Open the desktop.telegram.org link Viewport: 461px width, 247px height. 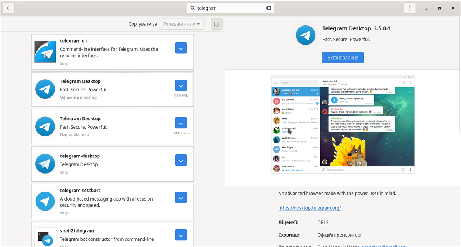click(x=310, y=208)
